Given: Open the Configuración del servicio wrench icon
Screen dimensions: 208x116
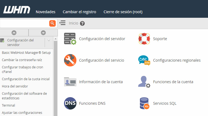Looking at the screenshot, I should click(70, 60).
